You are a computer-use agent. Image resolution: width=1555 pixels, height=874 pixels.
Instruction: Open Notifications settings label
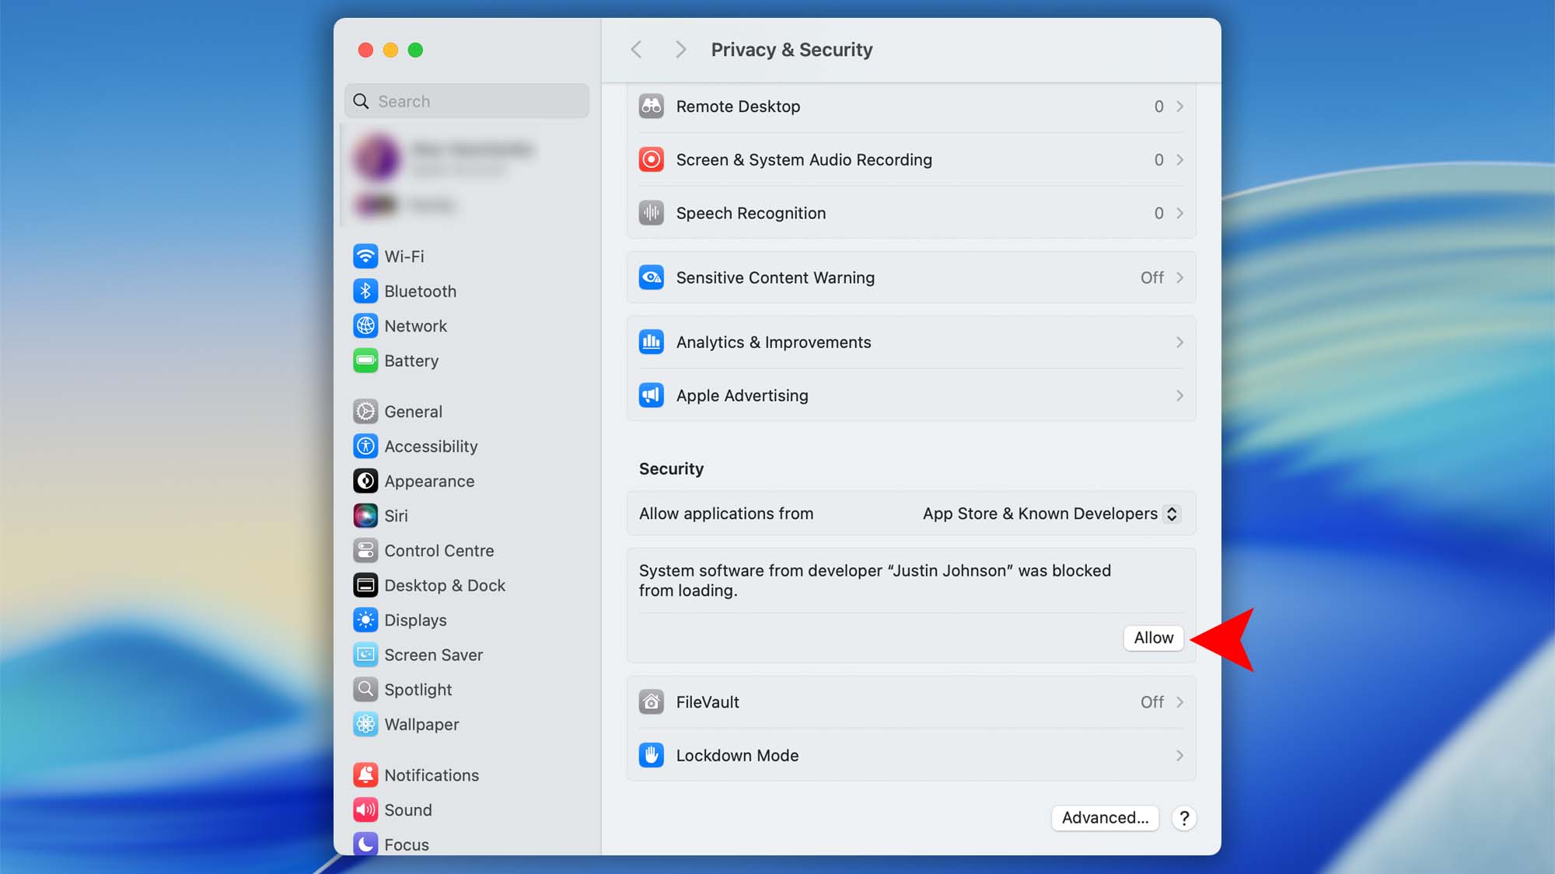tap(432, 775)
